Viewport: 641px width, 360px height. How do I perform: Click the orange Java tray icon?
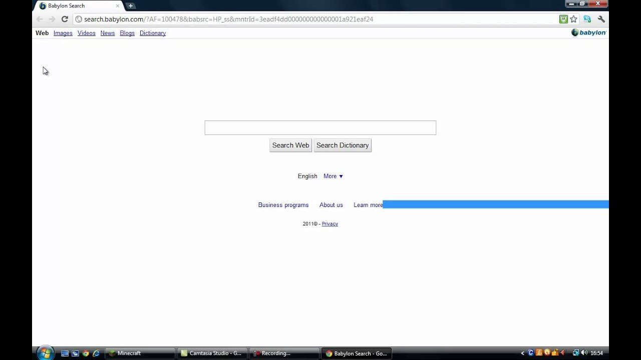coord(539,353)
